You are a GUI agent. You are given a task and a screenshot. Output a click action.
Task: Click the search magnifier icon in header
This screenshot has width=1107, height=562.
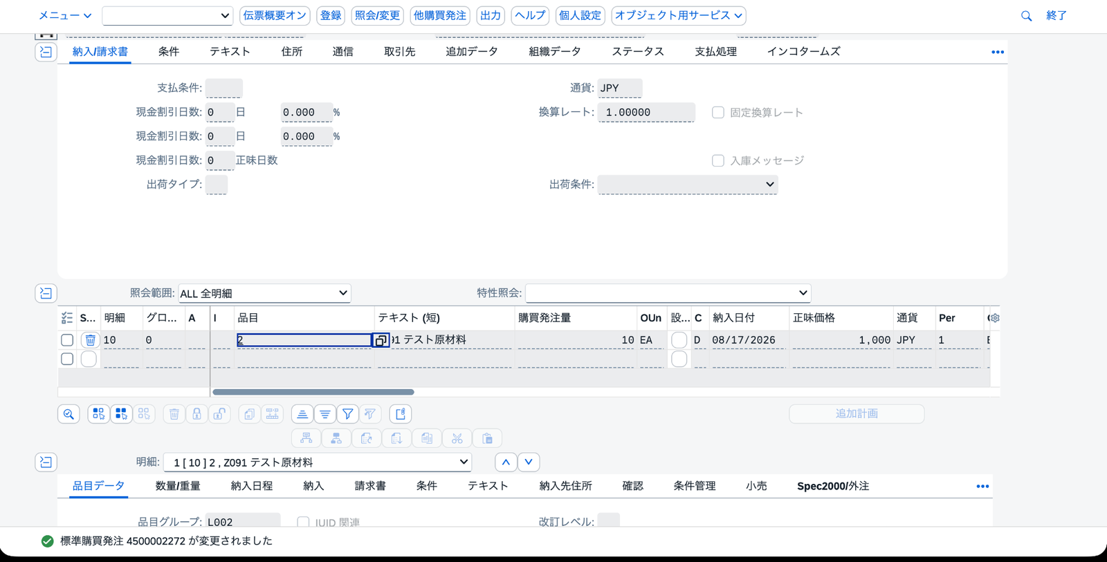(x=1026, y=16)
